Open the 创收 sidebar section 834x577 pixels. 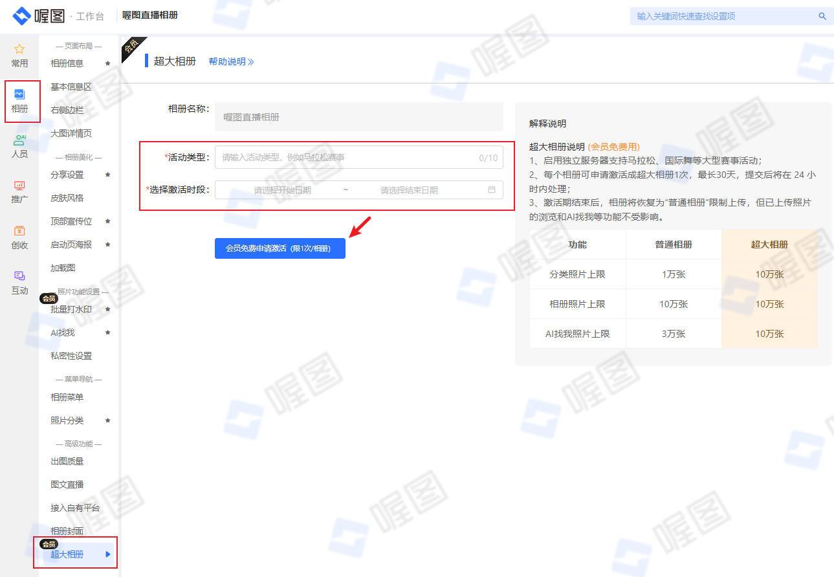click(19, 237)
